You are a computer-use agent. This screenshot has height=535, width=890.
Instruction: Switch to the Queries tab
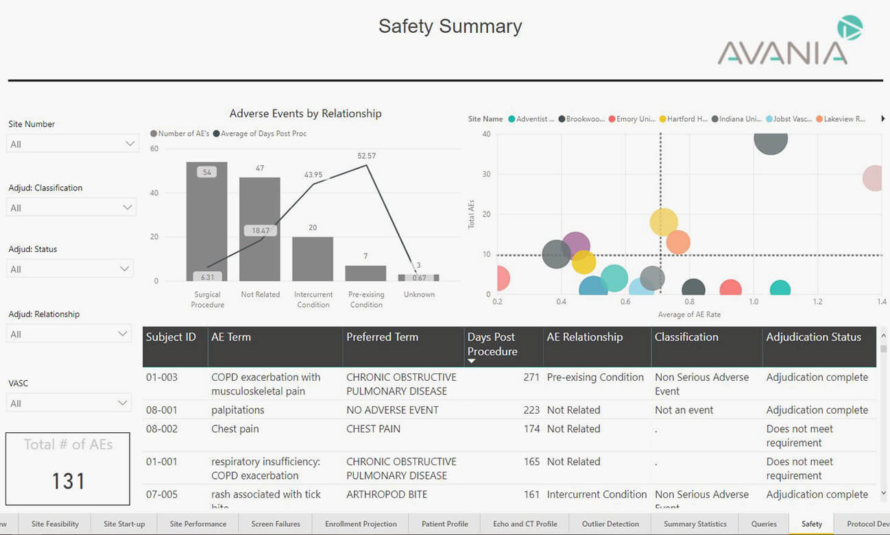(x=764, y=524)
